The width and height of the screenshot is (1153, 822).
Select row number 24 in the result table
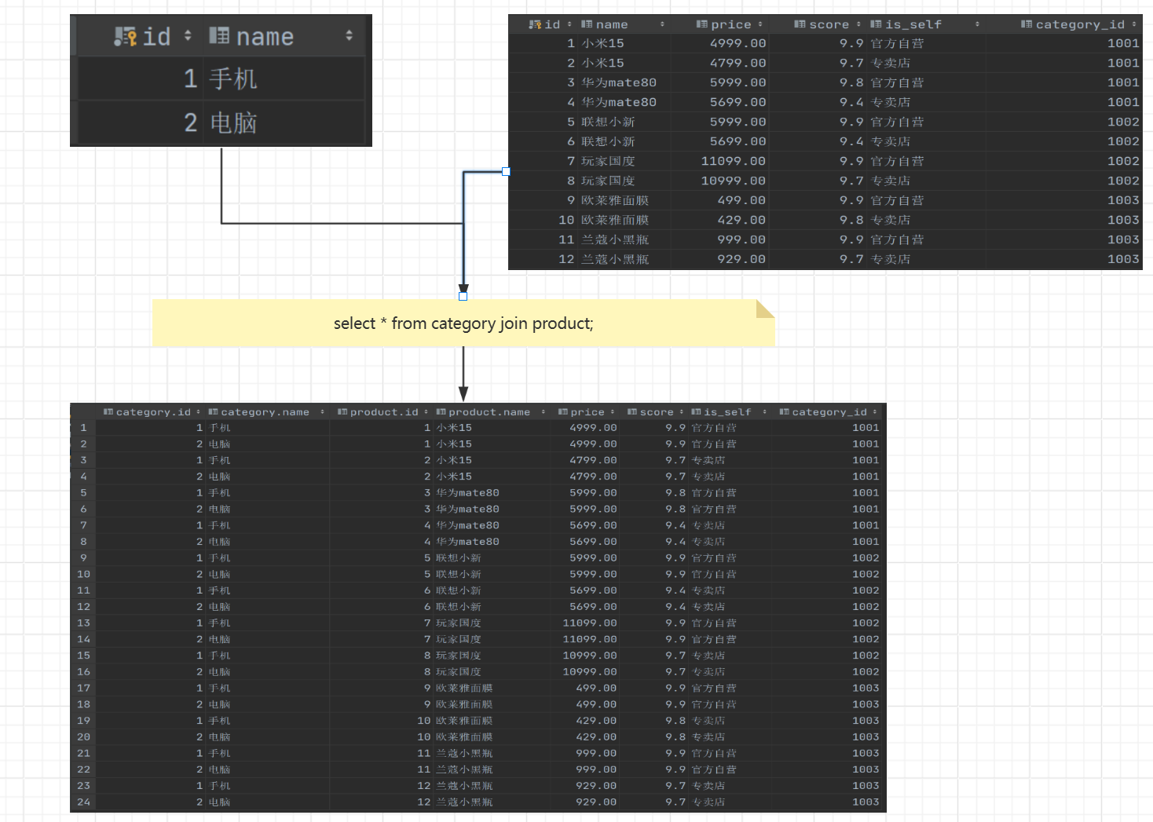point(83,802)
